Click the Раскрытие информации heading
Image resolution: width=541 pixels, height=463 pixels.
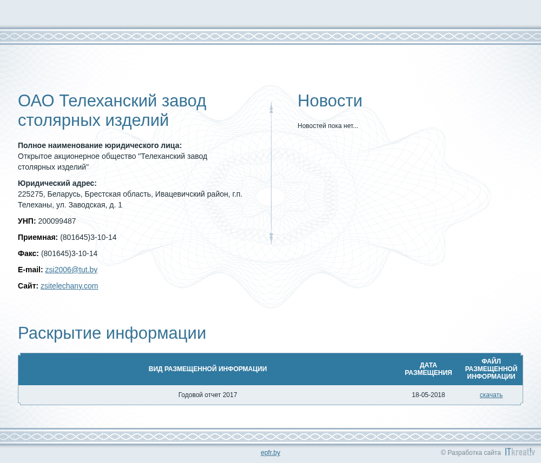(x=112, y=333)
